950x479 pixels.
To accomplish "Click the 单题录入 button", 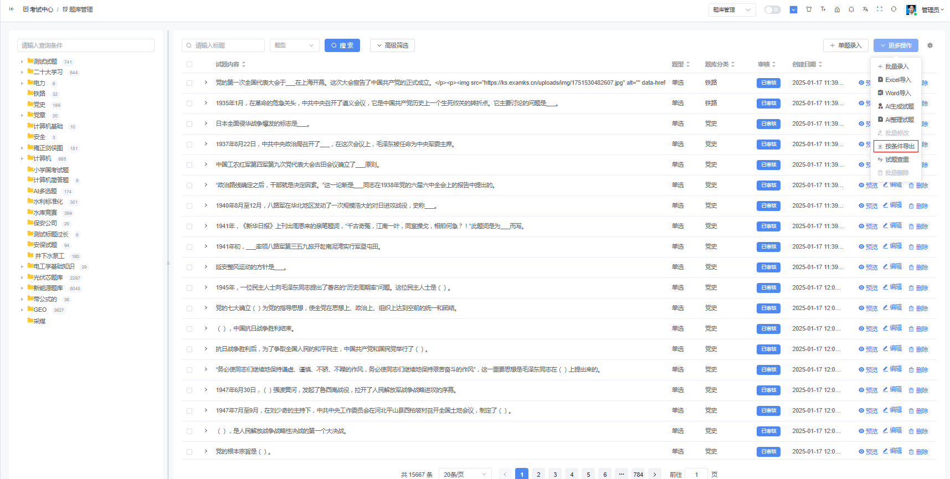I will coord(845,45).
